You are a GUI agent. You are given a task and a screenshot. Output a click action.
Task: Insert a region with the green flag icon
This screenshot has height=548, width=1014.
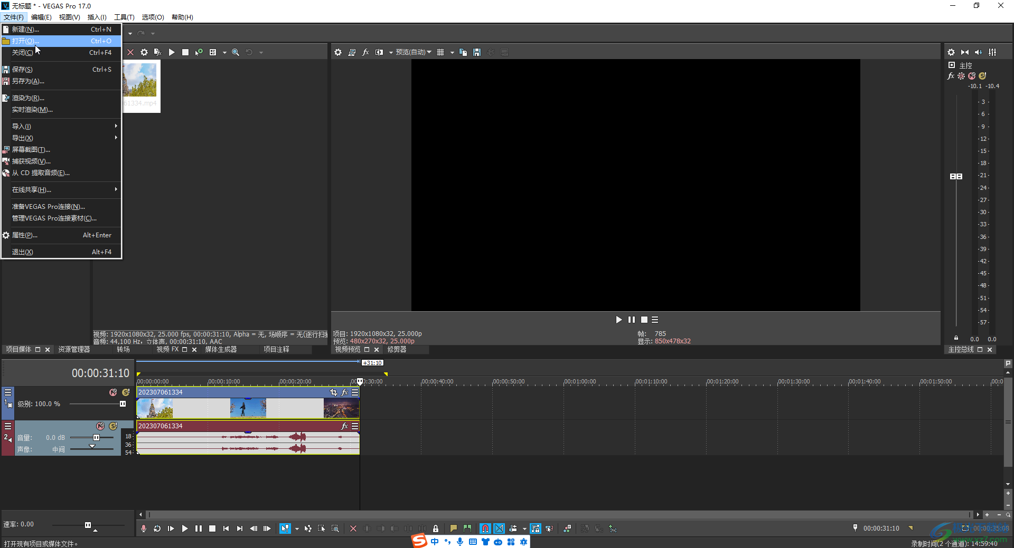click(x=467, y=528)
